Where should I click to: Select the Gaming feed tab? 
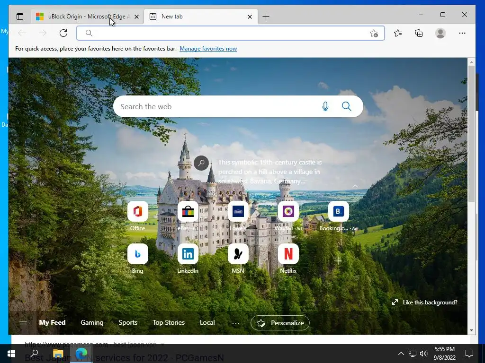pos(92,322)
